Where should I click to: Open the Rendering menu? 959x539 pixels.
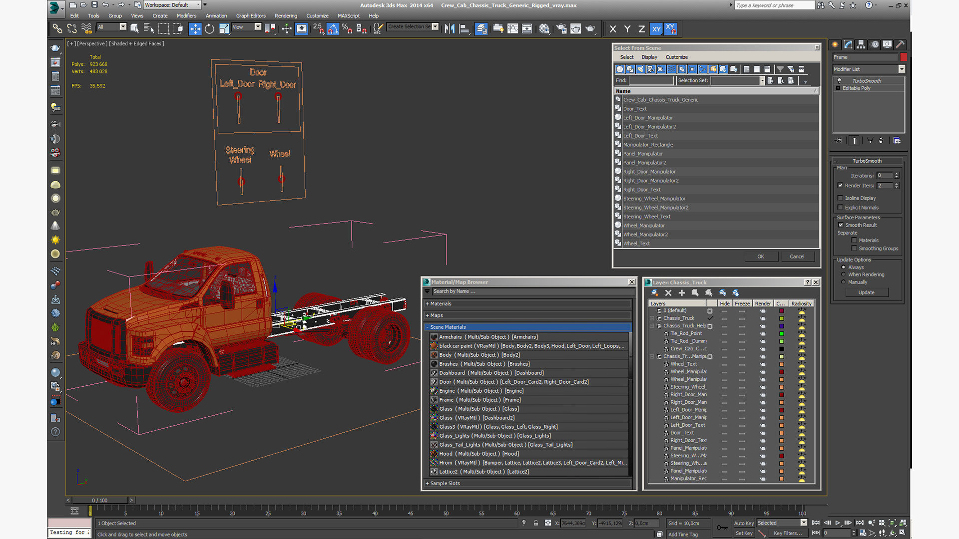[x=286, y=16]
